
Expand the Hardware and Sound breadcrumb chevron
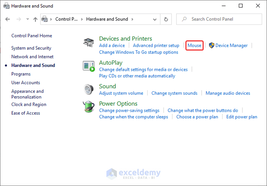point(132,19)
